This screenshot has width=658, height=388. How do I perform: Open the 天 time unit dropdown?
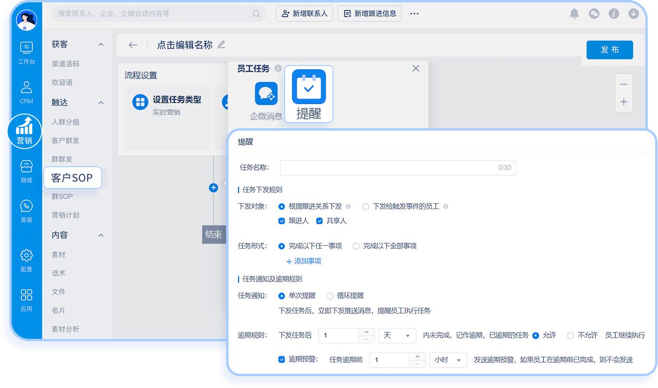[397, 335]
